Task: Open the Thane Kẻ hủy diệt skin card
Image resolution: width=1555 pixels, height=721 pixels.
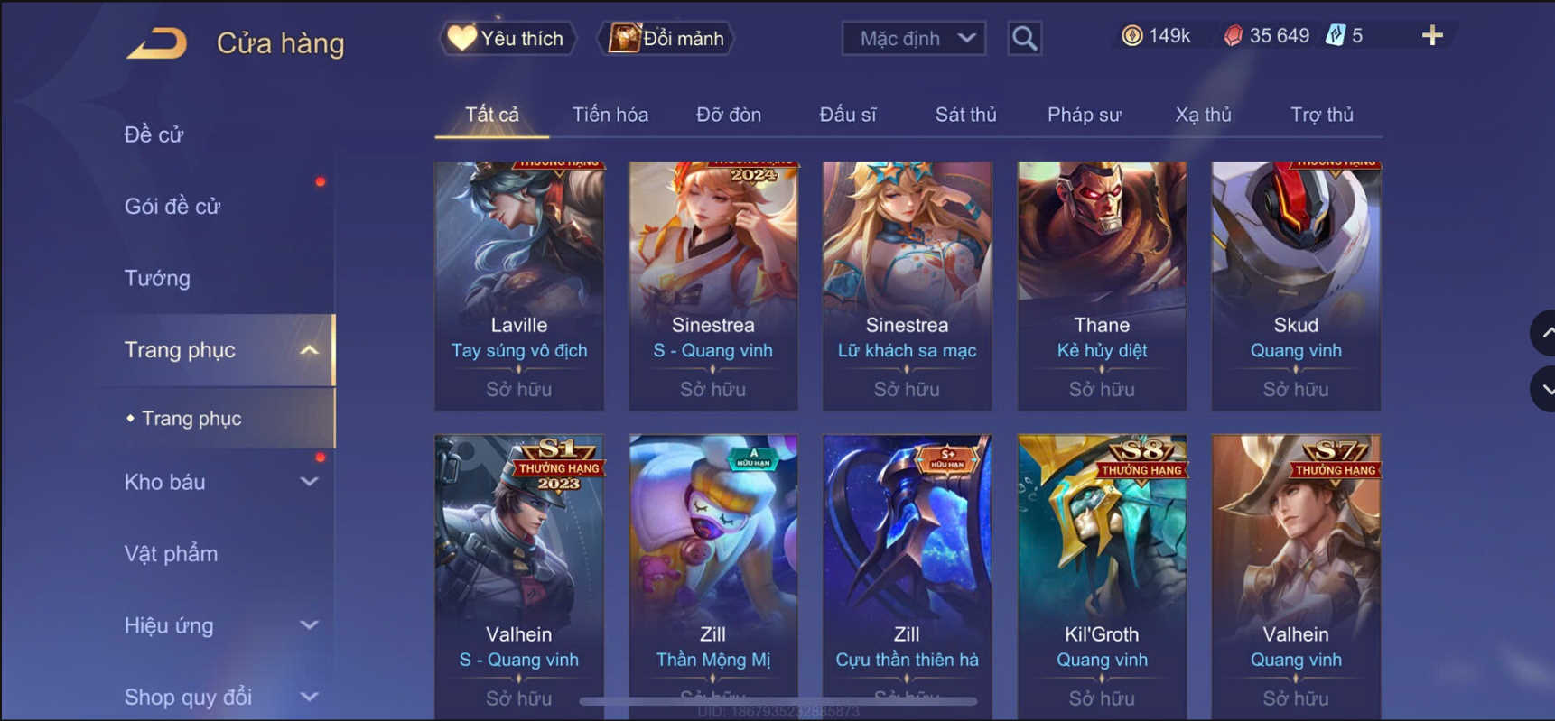Action: pyautogui.click(x=1102, y=286)
